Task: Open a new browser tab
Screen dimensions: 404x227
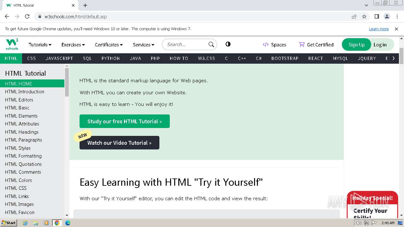Action: (x=85, y=5)
